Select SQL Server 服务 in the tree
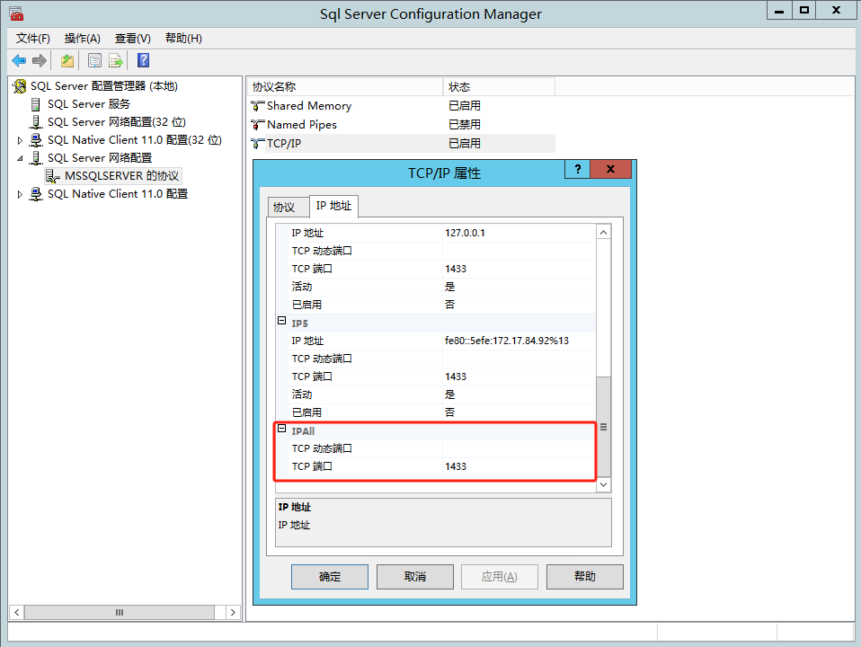This screenshot has height=647, width=861. point(88,104)
